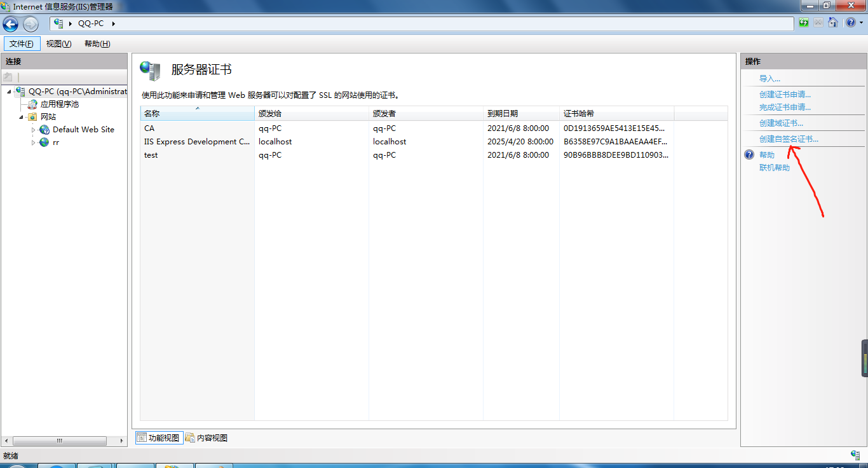Open the 帮助(H) menu
Screen dimensions: 868x468
[x=97, y=44]
